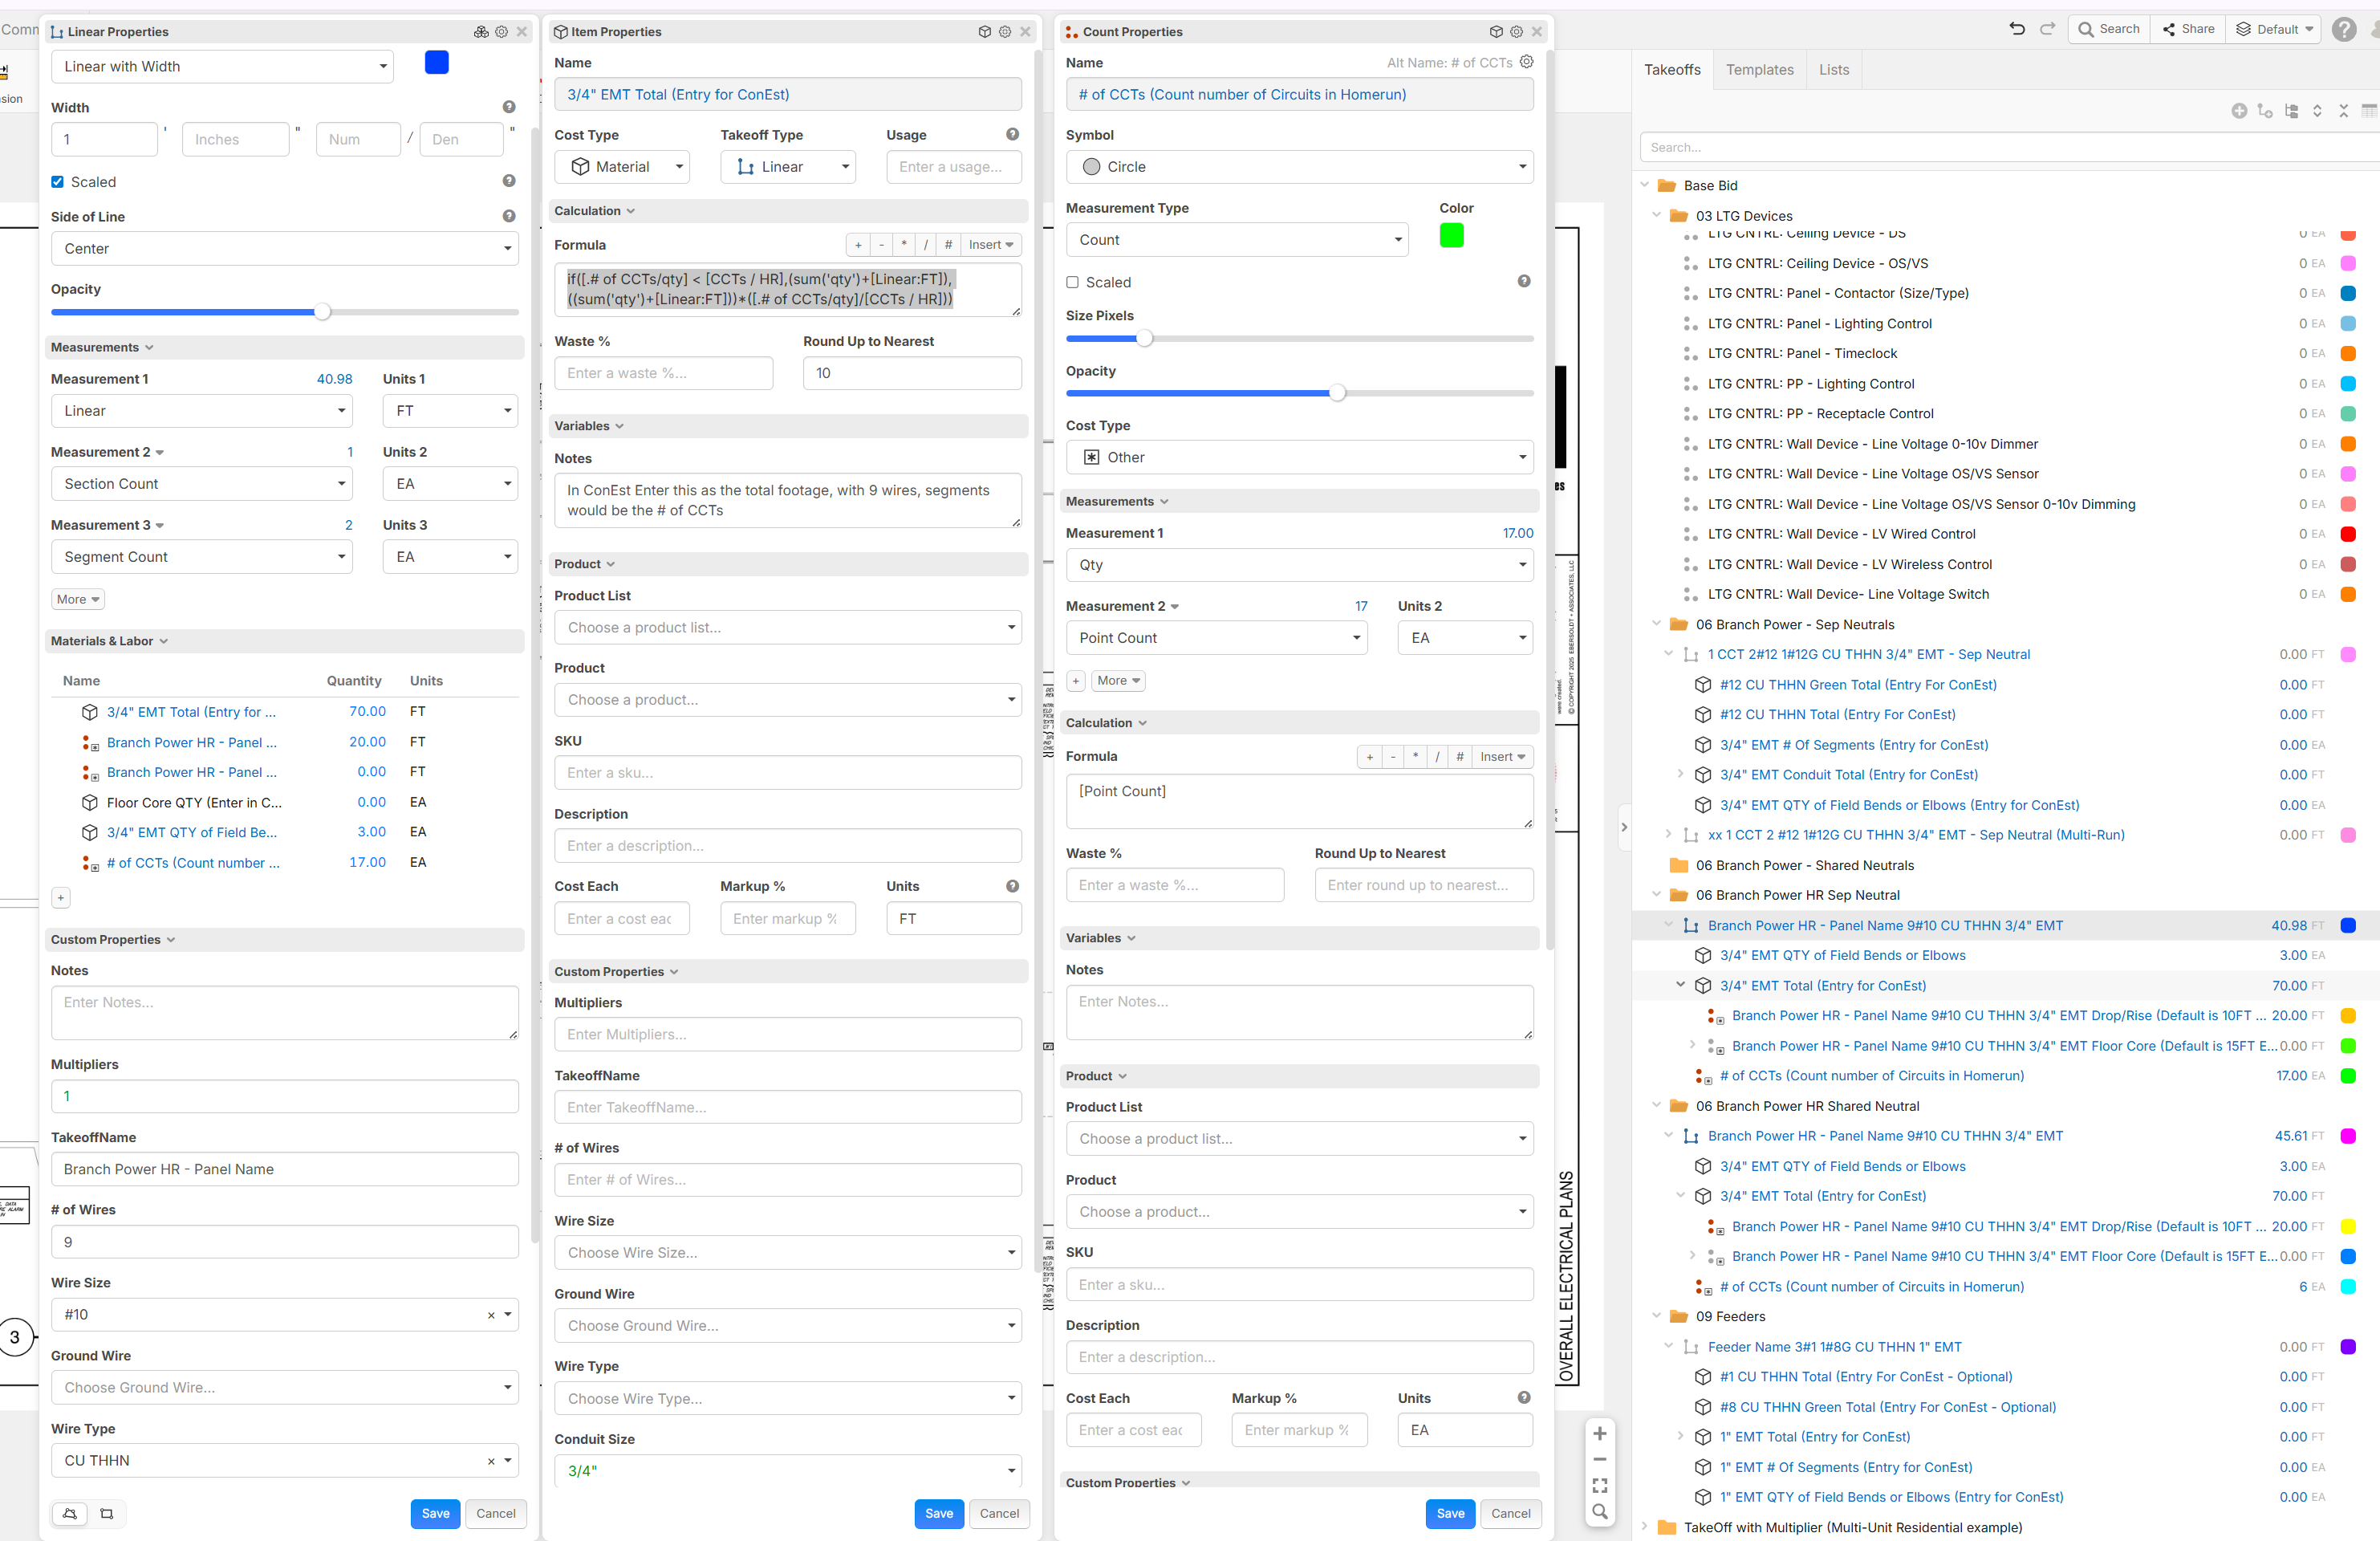Click the green Color swatch in Count Properties
This screenshot has height=1541, width=2380.
click(1451, 236)
